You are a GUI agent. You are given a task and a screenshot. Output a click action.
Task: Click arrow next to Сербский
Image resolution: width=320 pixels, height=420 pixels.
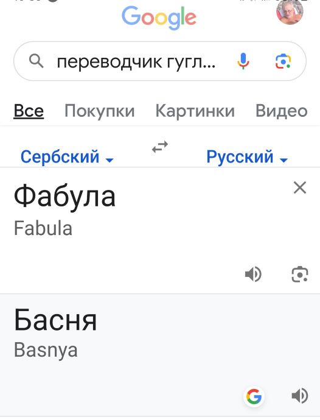[110, 160]
